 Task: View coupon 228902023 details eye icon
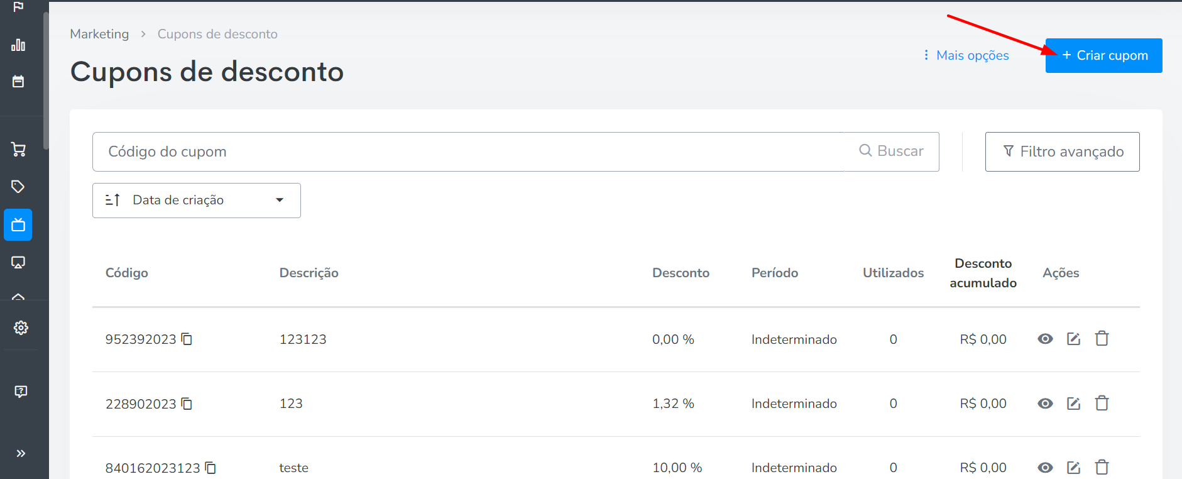[x=1045, y=403]
